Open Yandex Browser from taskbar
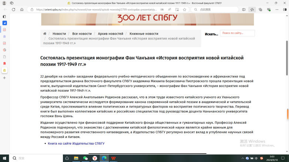The image size is (289, 162). tap(95, 158)
